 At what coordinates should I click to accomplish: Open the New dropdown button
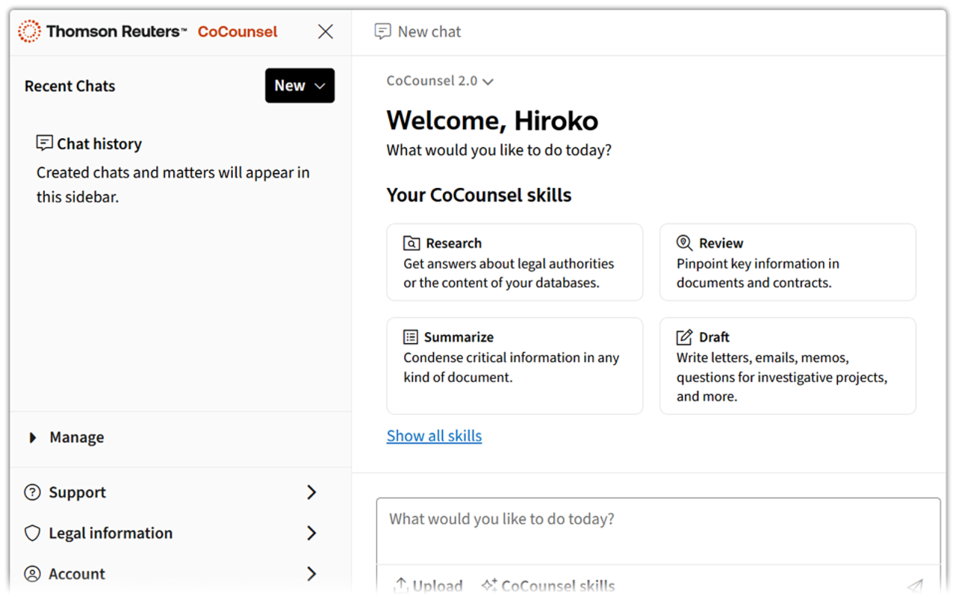(299, 86)
